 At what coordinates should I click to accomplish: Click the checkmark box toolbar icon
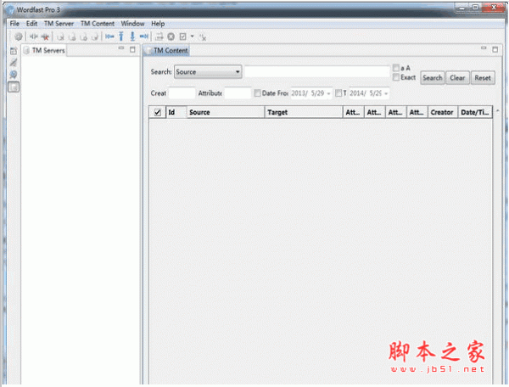182,36
